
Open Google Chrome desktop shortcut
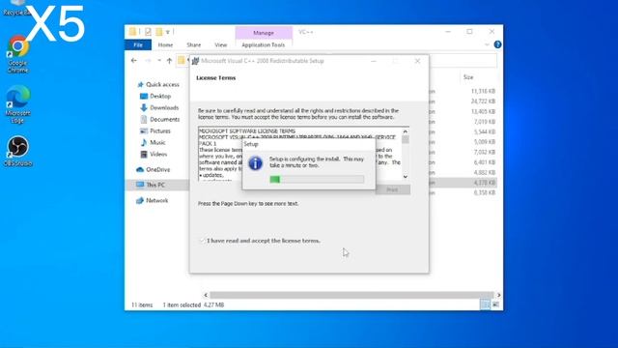(x=17, y=54)
